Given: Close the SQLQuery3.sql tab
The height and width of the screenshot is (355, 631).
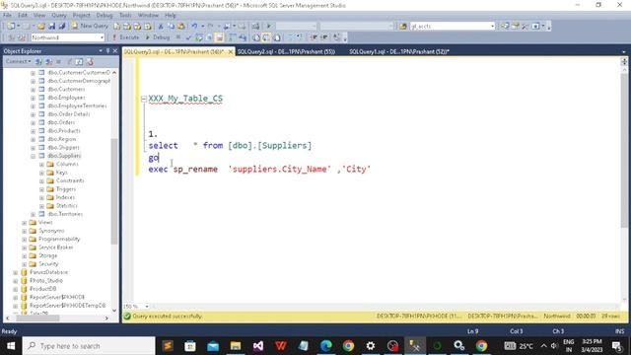Looking at the screenshot, I should point(231,52).
